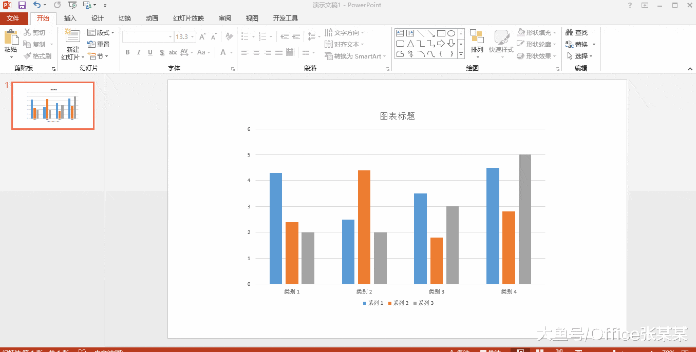696x352 pixels.
Task: Select the Format Painter (格式刷)
Action: pos(37,56)
